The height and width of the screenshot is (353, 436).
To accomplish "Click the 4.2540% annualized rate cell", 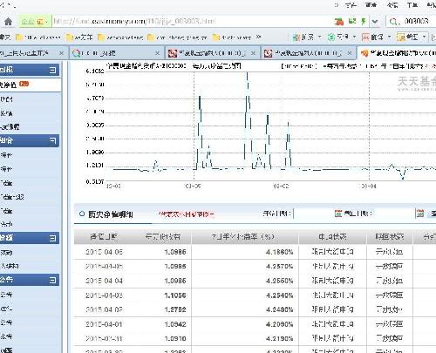I will [x=279, y=295].
